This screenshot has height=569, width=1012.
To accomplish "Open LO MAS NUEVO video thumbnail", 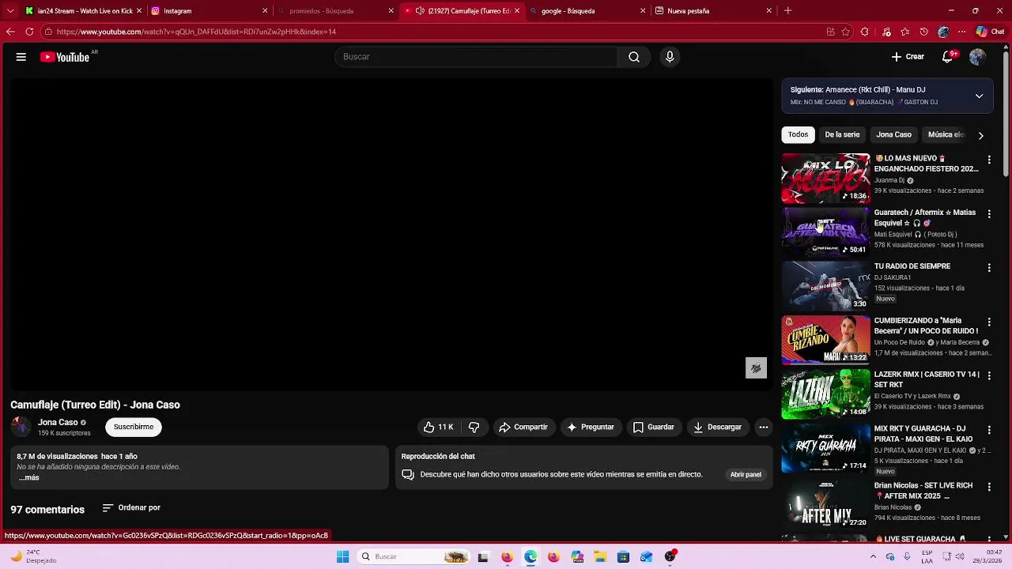I will [x=825, y=178].
